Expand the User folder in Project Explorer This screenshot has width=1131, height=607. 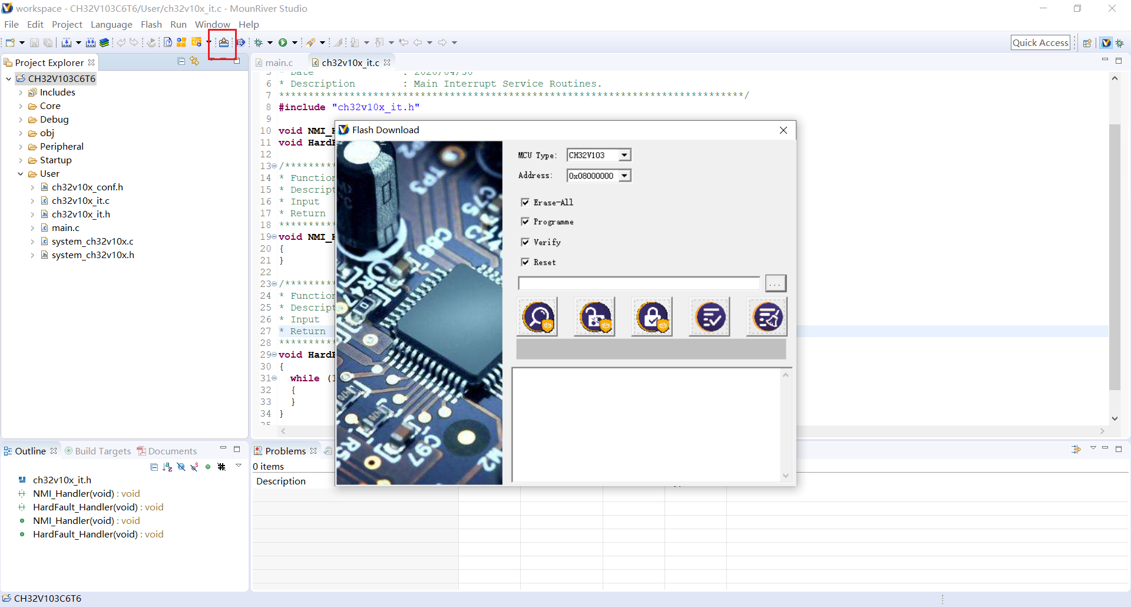click(21, 173)
